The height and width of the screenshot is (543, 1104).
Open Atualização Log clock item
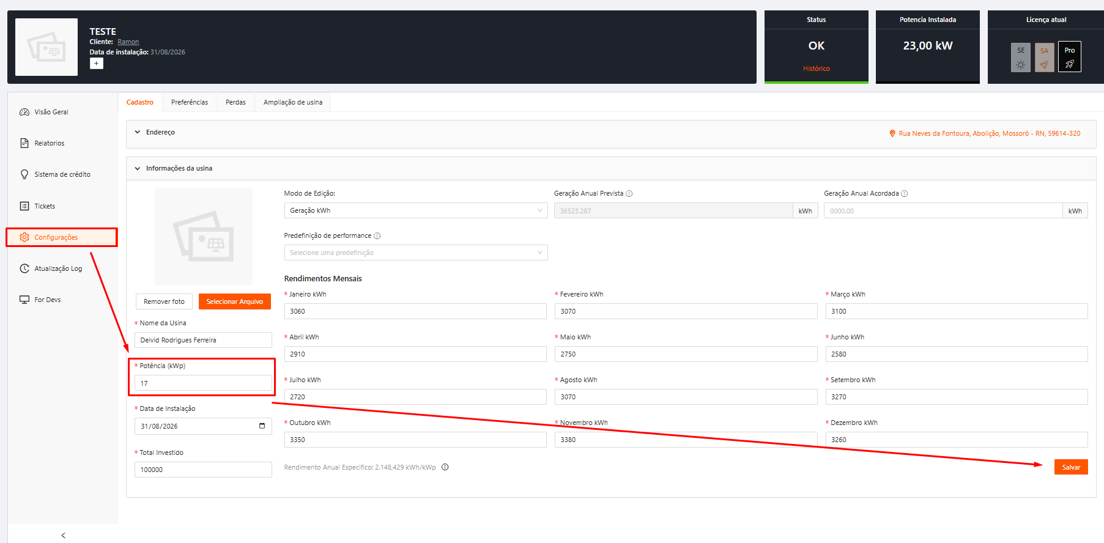tap(24, 268)
